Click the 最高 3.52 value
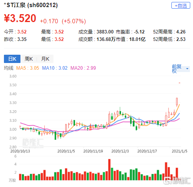 (52, 32)
